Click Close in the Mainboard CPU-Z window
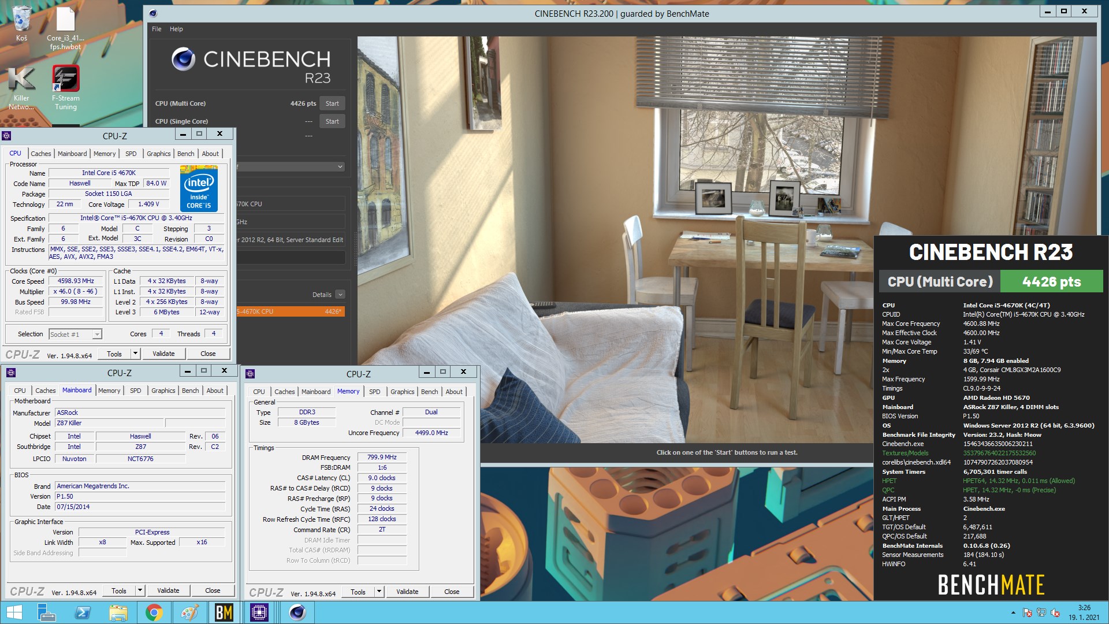 (213, 590)
